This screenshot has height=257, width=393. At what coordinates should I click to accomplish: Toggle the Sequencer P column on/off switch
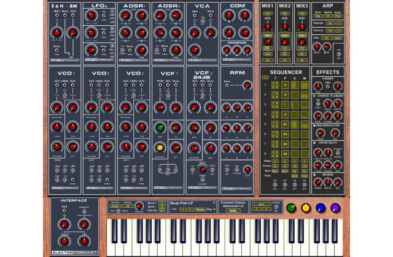(x=285, y=185)
